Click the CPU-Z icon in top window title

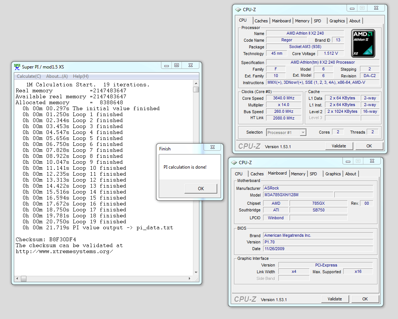click(x=238, y=10)
